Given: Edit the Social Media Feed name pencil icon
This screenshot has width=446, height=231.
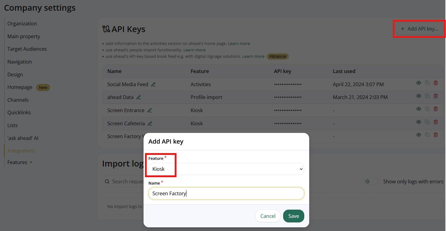Looking at the screenshot, I should coord(153,84).
